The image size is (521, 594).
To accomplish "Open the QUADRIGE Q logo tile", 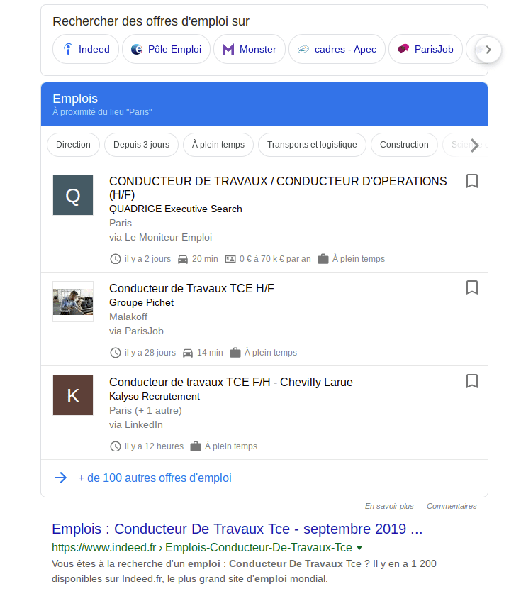I will click(x=73, y=195).
